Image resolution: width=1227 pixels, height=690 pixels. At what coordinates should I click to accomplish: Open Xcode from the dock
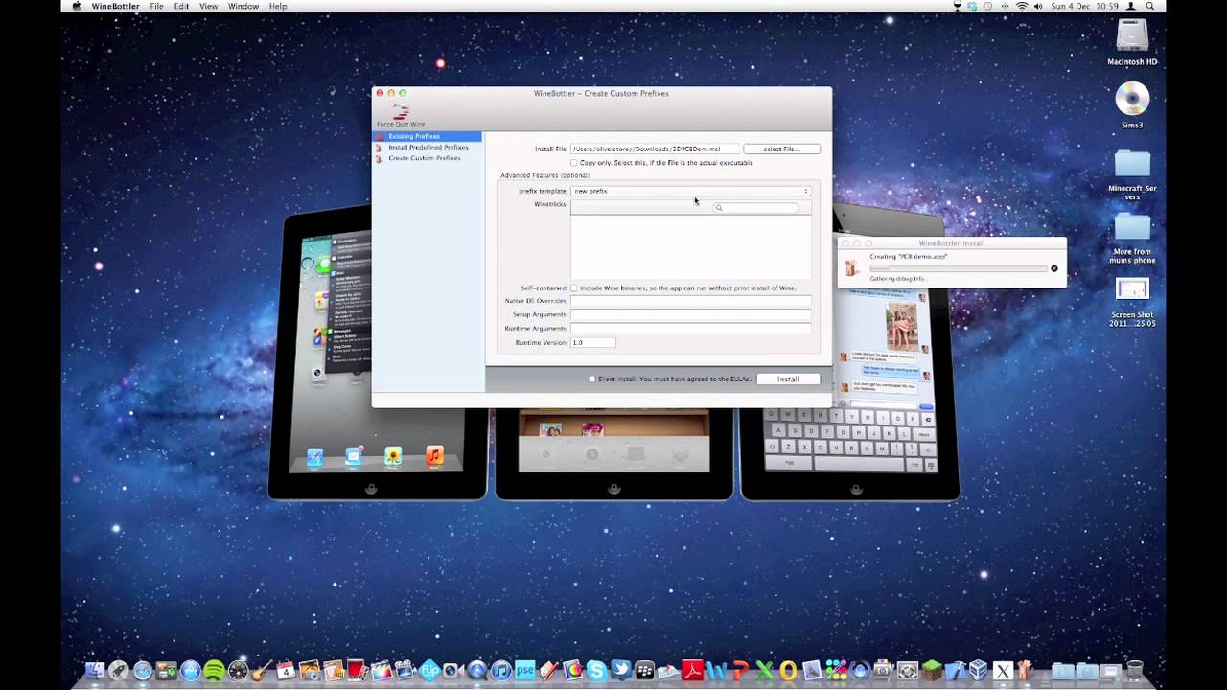click(x=956, y=671)
